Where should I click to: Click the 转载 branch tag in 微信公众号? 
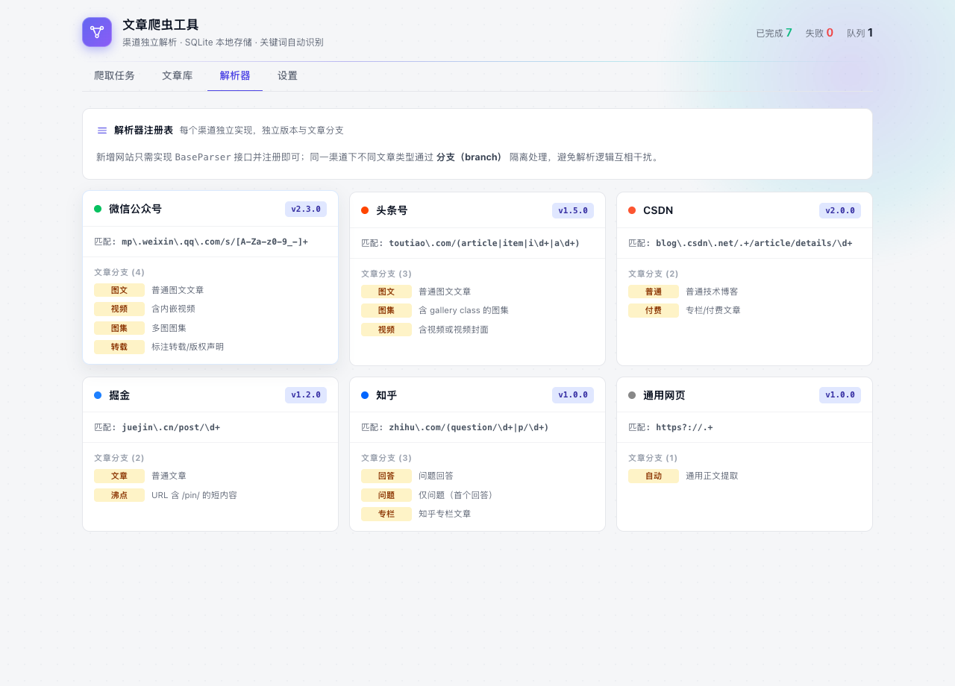(x=119, y=347)
